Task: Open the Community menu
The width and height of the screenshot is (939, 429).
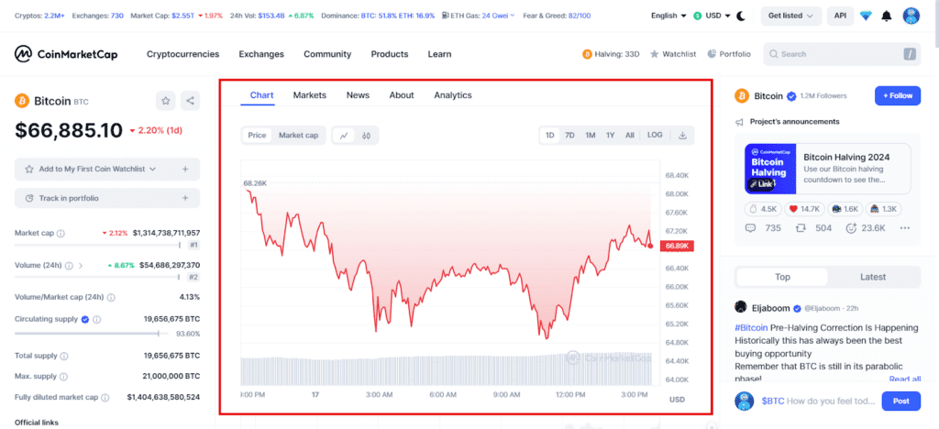Action: tap(327, 54)
